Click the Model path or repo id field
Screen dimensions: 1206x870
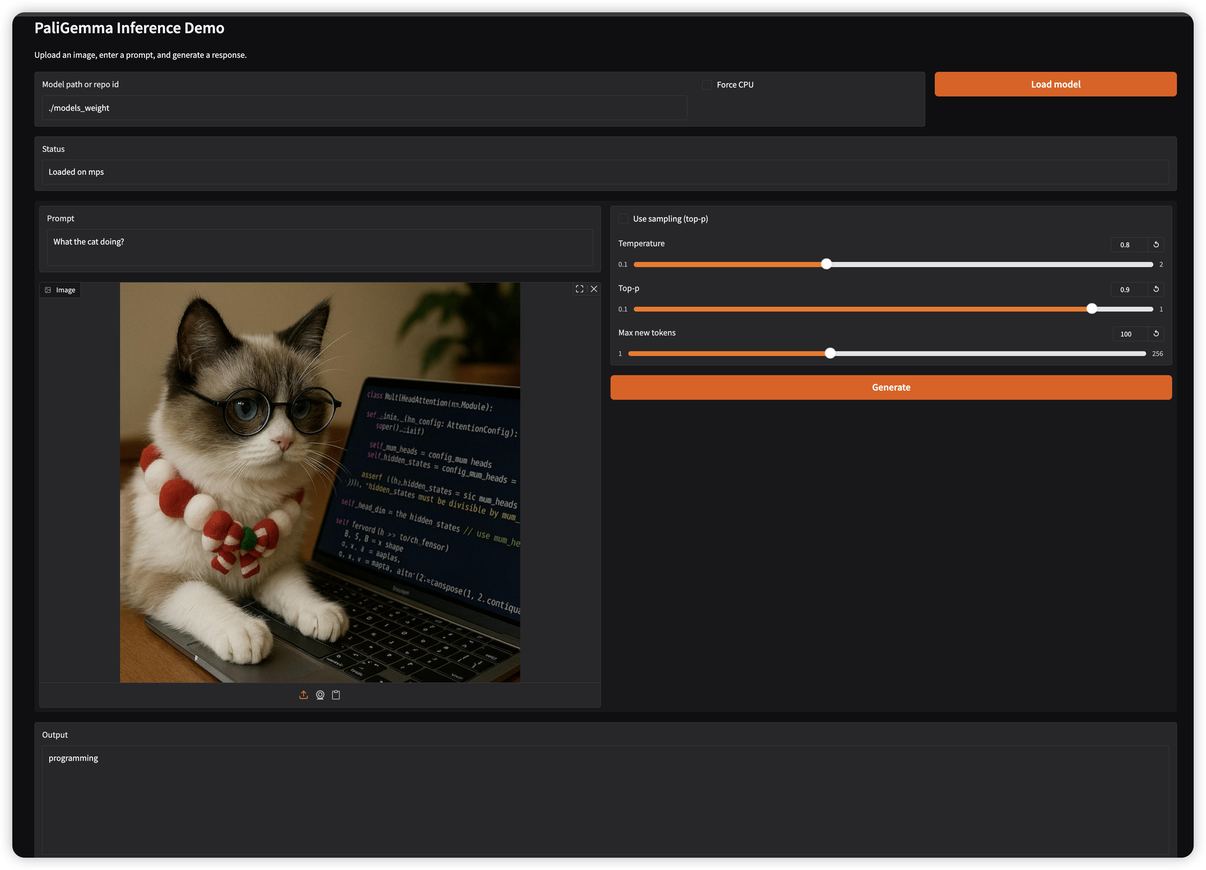364,108
